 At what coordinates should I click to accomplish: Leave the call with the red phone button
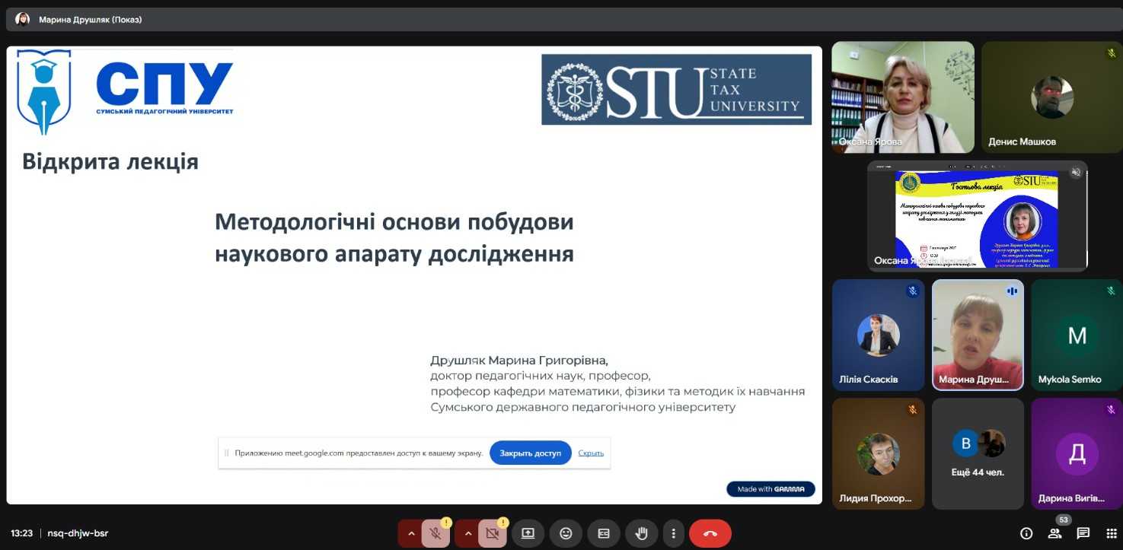710,533
